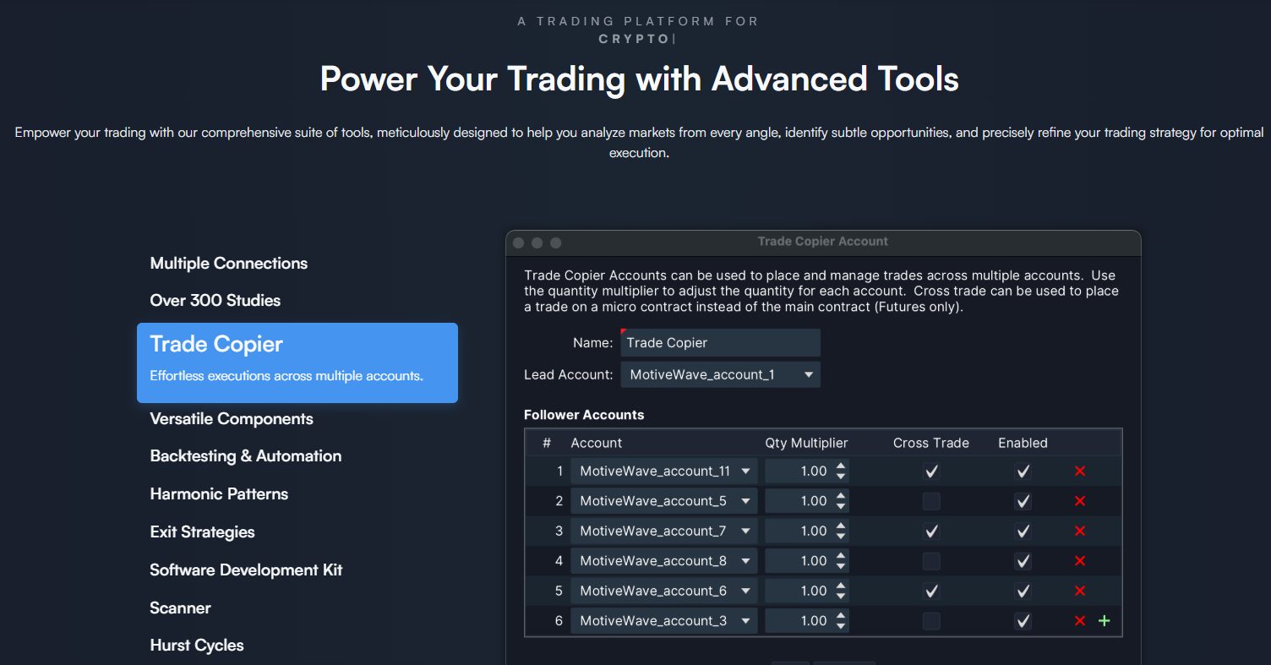Click Qty Multiplier stepper for MotiveWave_account_3

click(840, 621)
